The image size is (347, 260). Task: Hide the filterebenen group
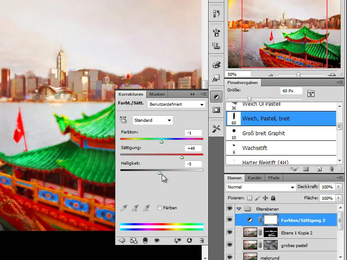230,208
